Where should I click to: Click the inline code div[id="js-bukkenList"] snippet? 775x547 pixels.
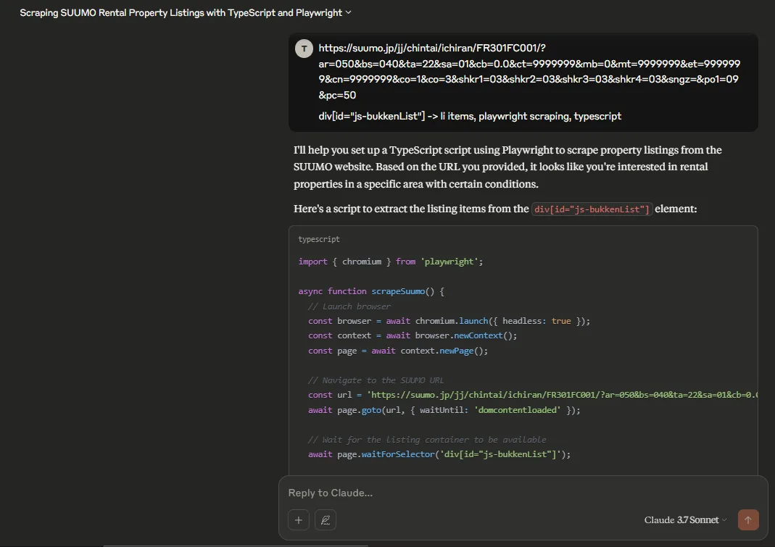592,209
